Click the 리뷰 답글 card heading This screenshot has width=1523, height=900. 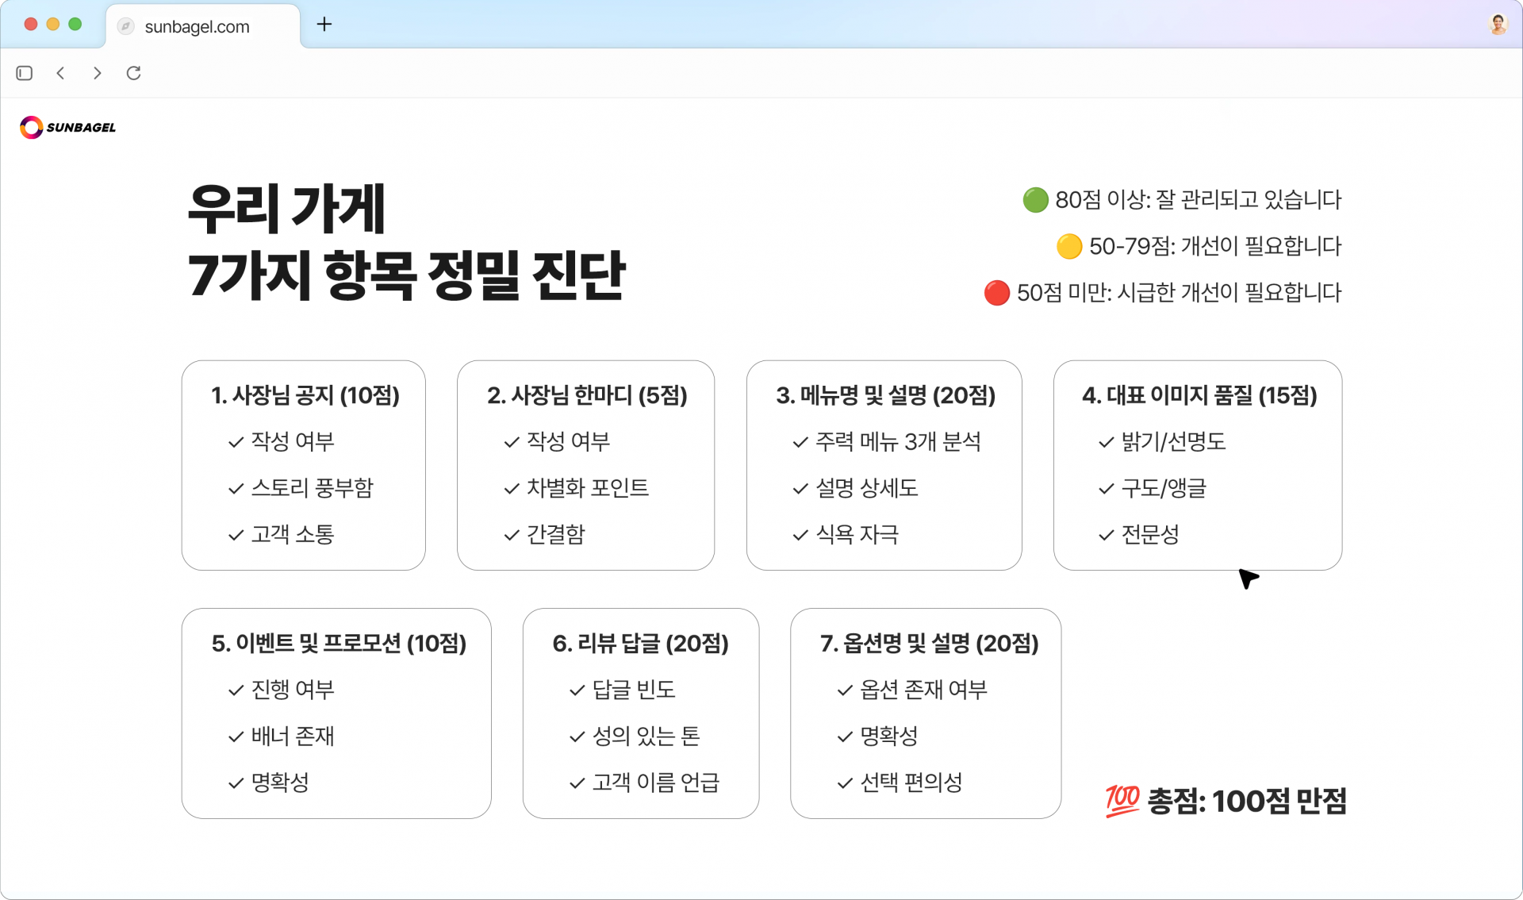[x=640, y=644]
